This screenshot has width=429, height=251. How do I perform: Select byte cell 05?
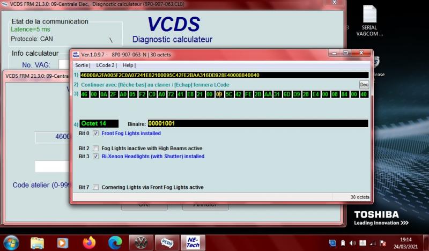[132, 94]
